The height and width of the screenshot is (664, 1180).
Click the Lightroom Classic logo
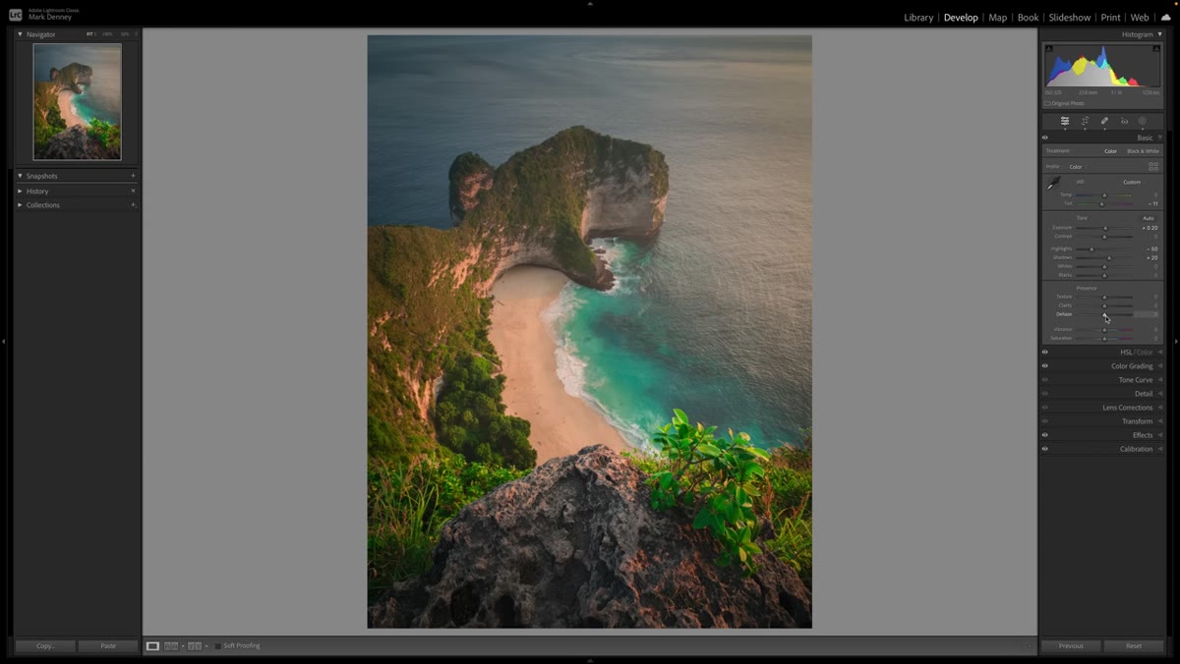point(15,15)
